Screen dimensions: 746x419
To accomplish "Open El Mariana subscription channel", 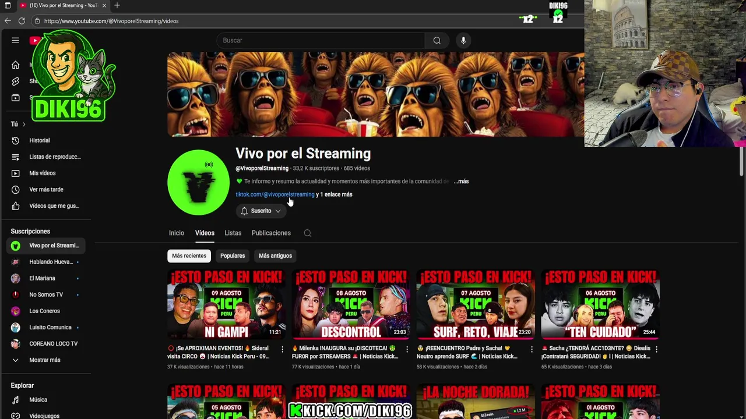I will click(x=45, y=278).
